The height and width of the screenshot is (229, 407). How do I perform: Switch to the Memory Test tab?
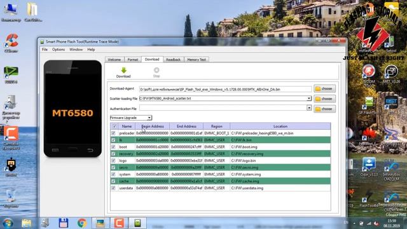tap(197, 60)
